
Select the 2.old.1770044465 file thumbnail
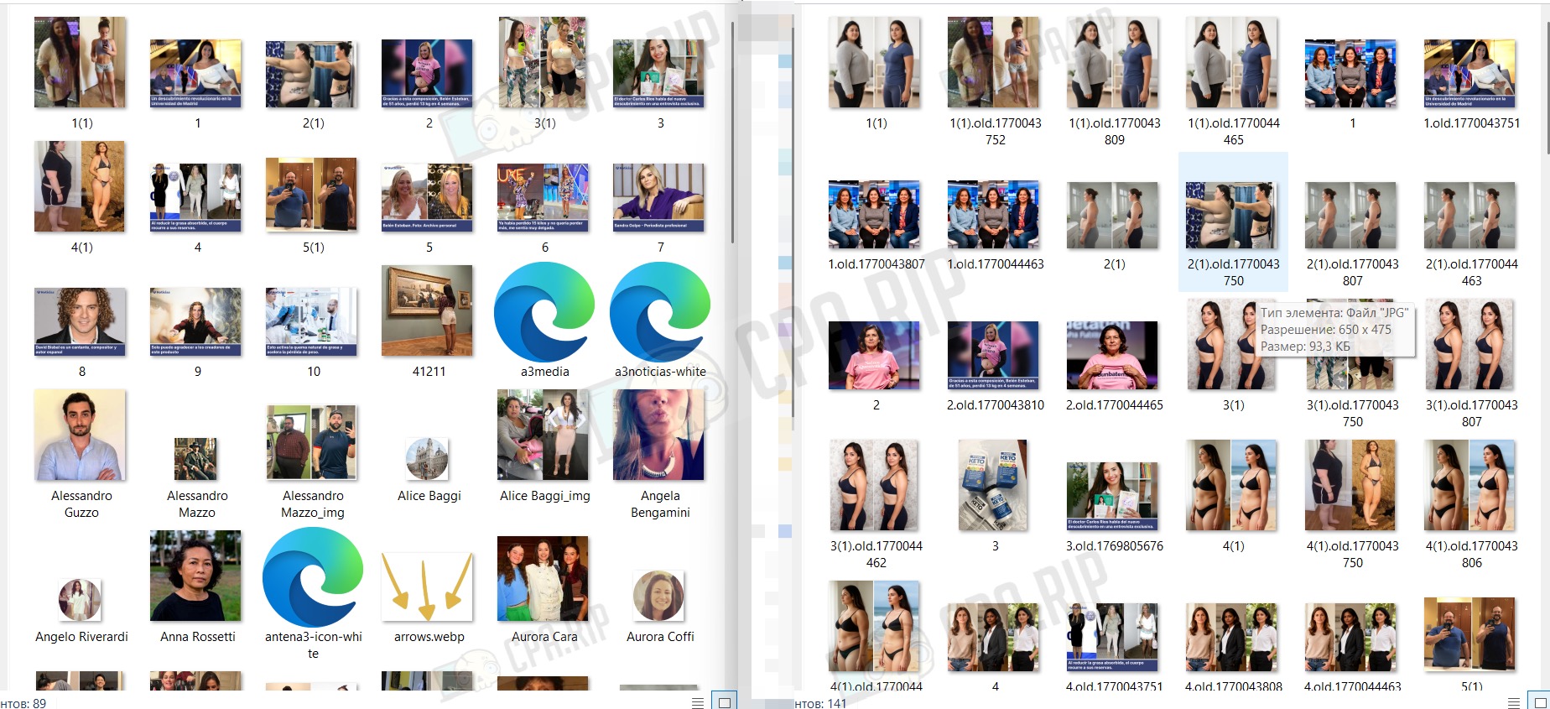click(x=1113, y=356)
